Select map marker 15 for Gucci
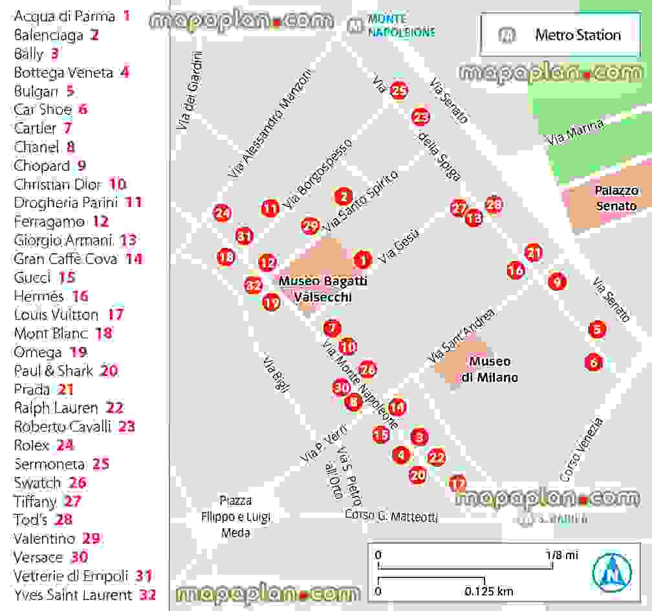The width and height of the screenshot is (652, 611). coord(381,434)
